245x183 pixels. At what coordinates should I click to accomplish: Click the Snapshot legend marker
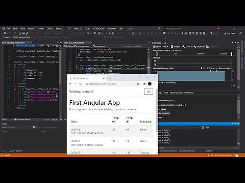tap(212, 68)
